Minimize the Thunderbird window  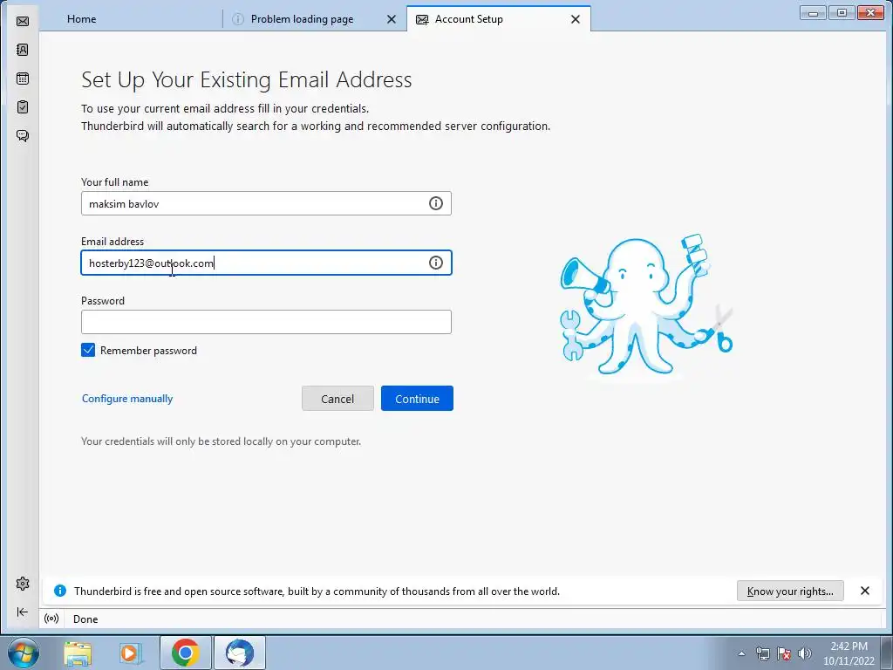[x=813, y=12]
